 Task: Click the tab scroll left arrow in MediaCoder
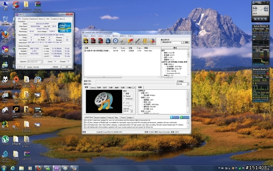pos(132,87)
